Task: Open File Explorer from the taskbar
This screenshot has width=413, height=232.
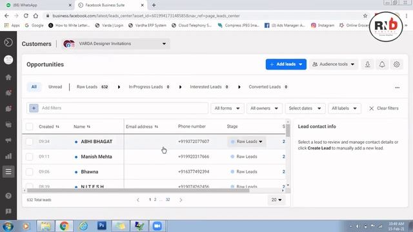Action: tap(46, 226)
